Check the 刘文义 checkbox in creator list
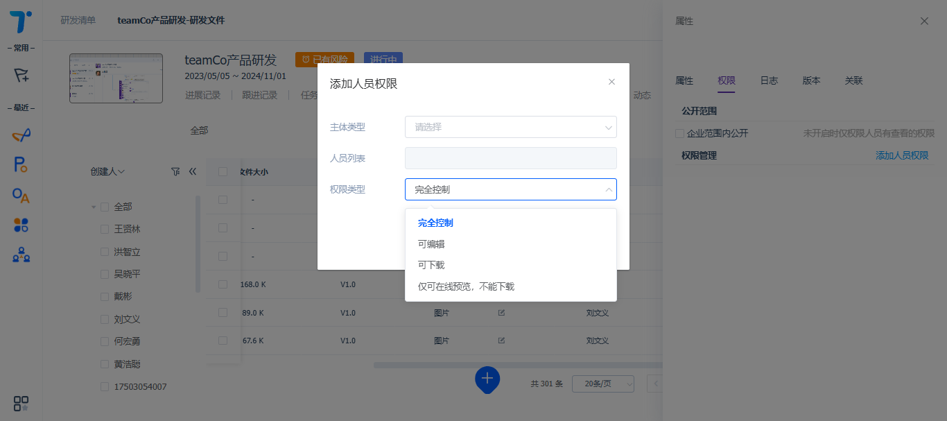Image resolution: width=947 pixels, height=421 pixels. [105, 319]
